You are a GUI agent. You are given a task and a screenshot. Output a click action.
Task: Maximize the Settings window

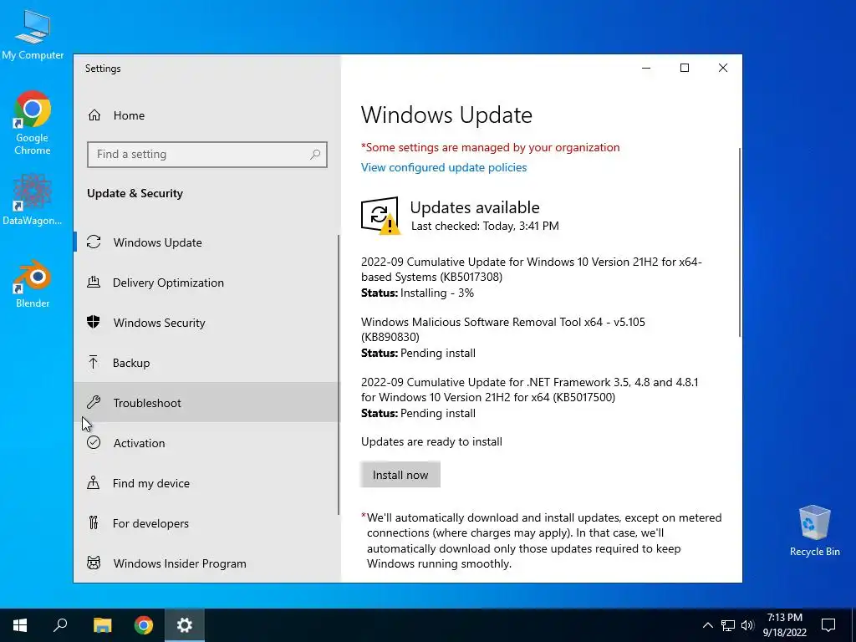click(685, 68)
